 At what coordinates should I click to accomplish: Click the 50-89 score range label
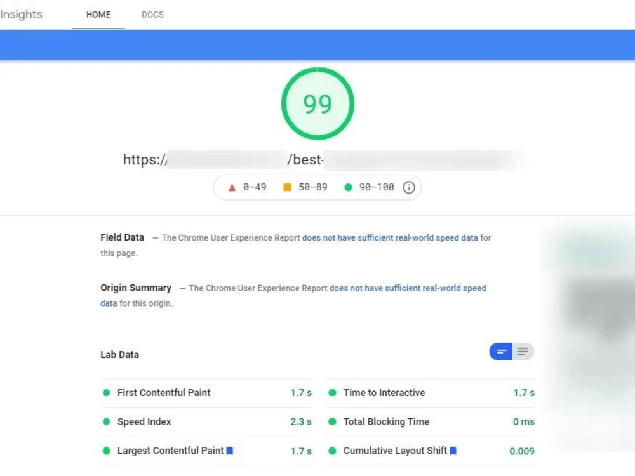tap(312, 187)
